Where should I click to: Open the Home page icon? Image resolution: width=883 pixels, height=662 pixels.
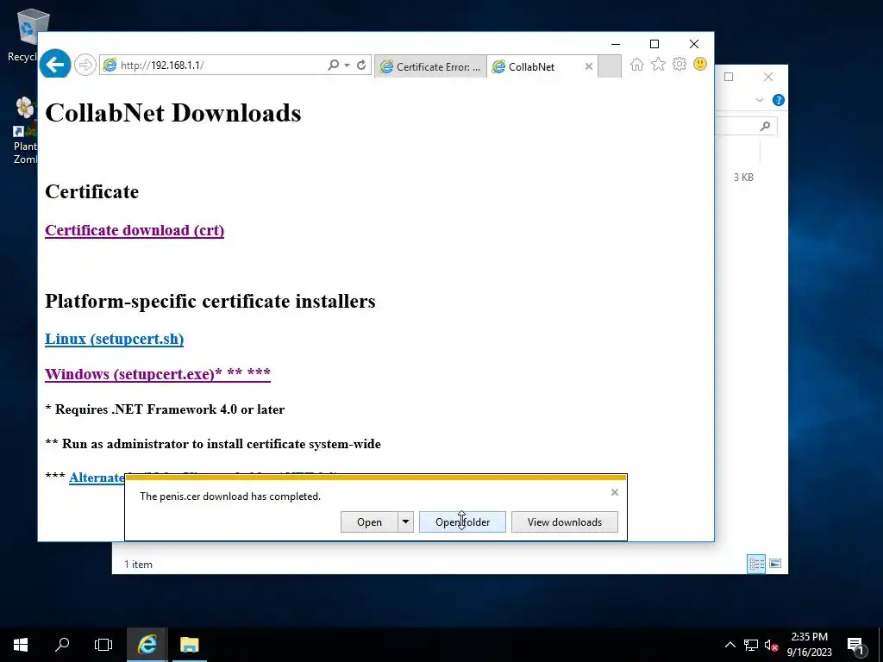click(637, 64)
